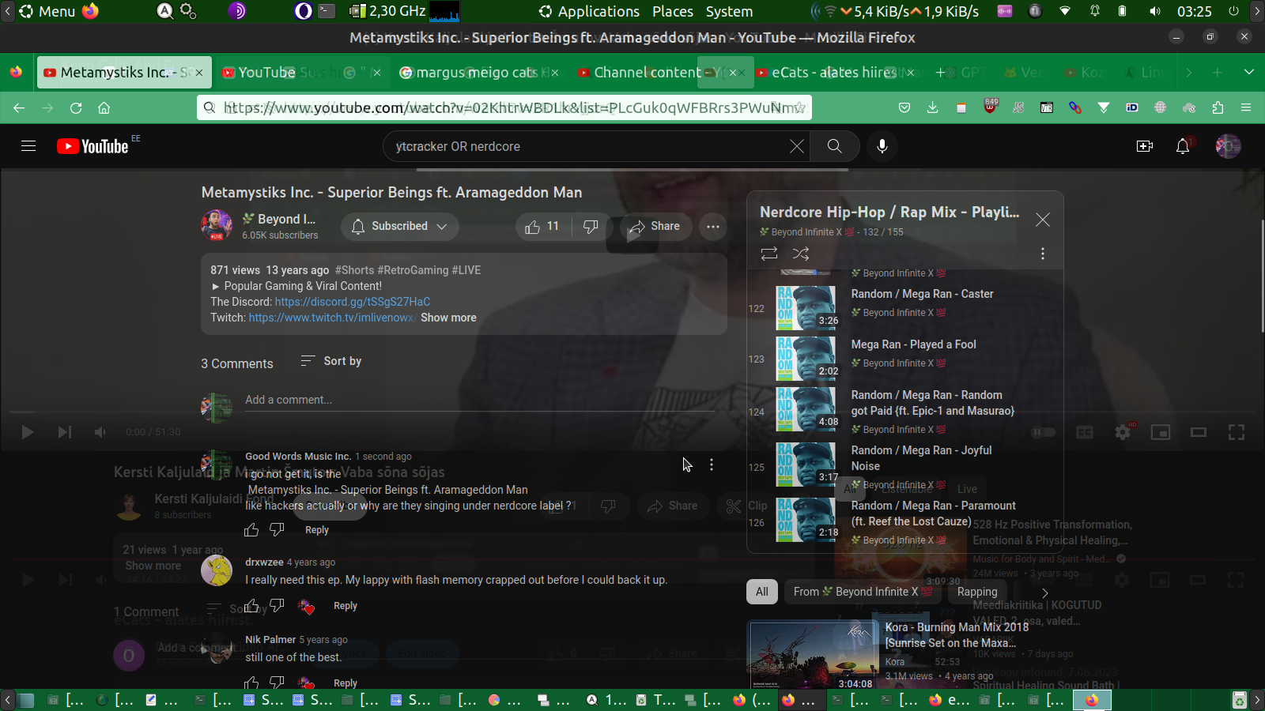
Task: Open the playlist's three-dot options menu
Action: [x=1043, y=254]
